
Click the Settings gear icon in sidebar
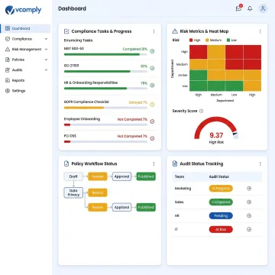point(8,91)
